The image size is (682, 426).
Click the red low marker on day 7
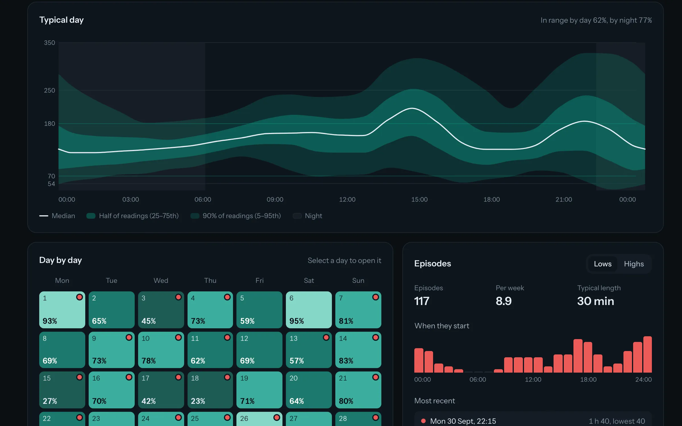point(375,297)
